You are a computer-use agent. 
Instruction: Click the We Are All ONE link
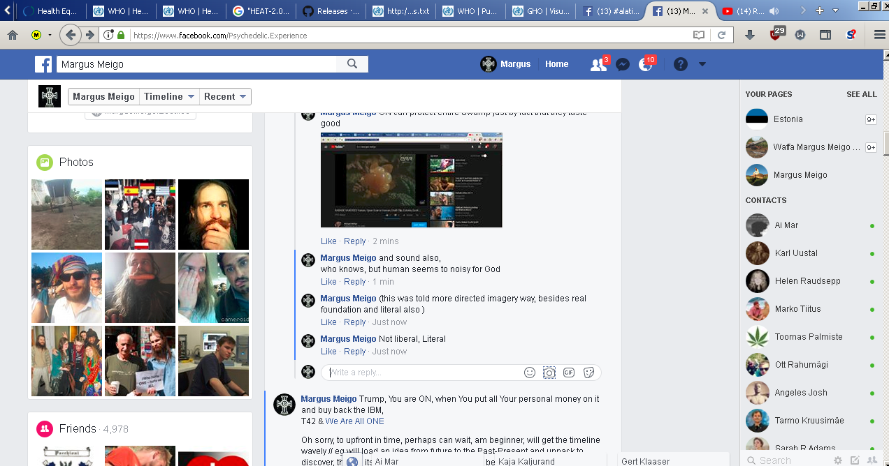click(x=354, y=421)
